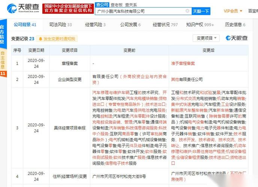Viewport: 258px width, 187px height.
Task: Click the date cell in row 3
Action: (x=36, y=128)
